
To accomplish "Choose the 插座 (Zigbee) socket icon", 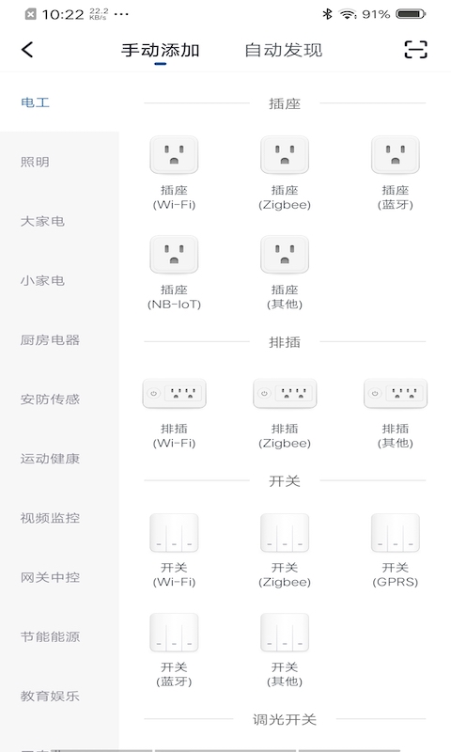I will pos(285,155).
